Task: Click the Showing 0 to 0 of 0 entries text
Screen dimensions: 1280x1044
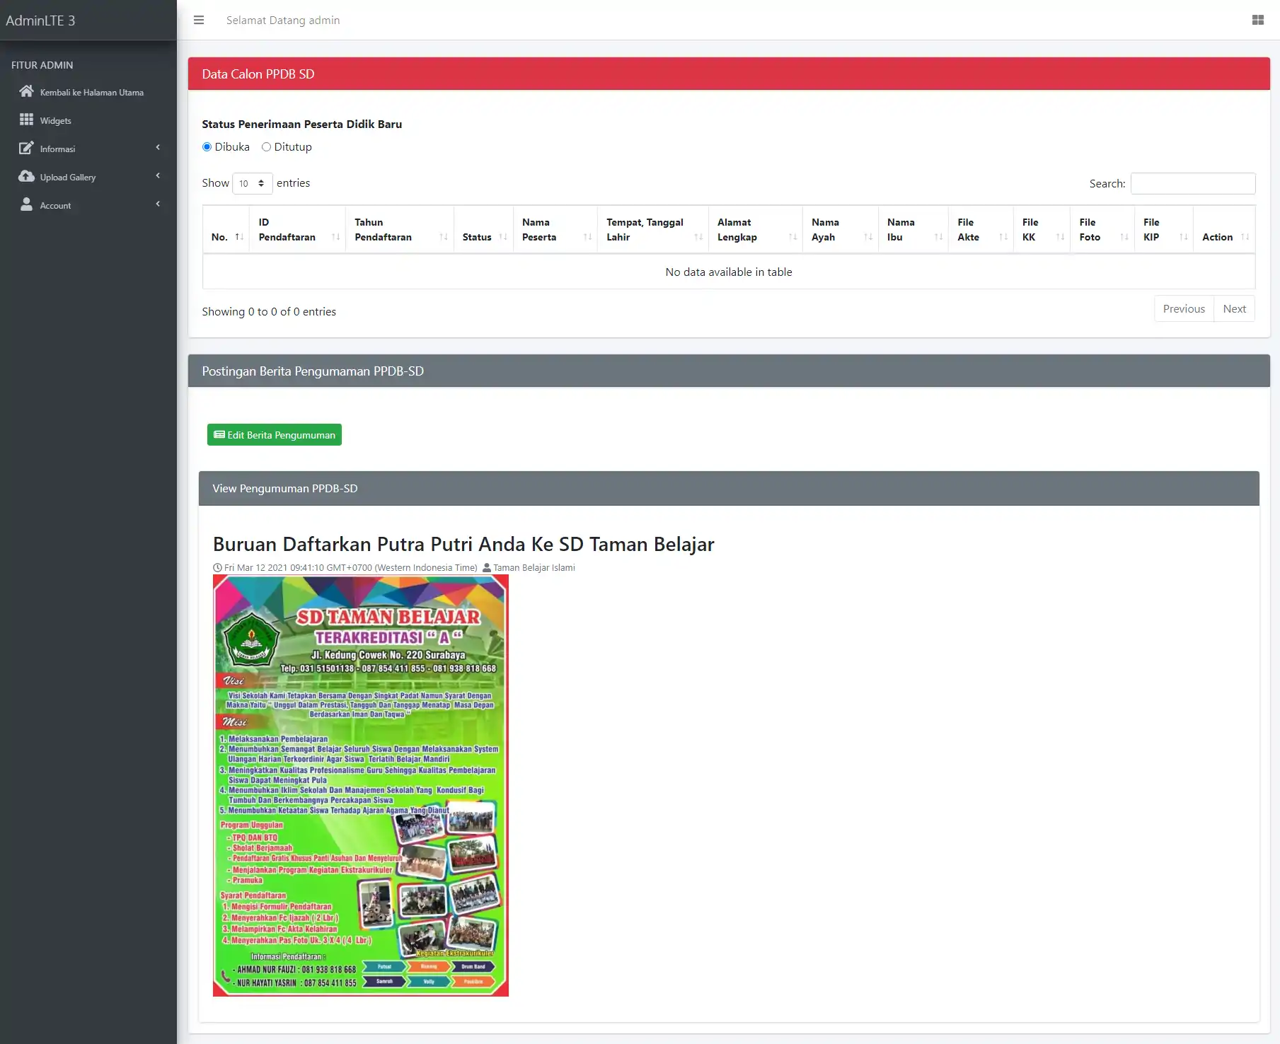Action: pos(269,311)
